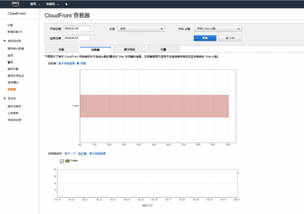Click 显示详细信息 beside 浏览器趋势
Screen dimensions: 304x214
97,154
